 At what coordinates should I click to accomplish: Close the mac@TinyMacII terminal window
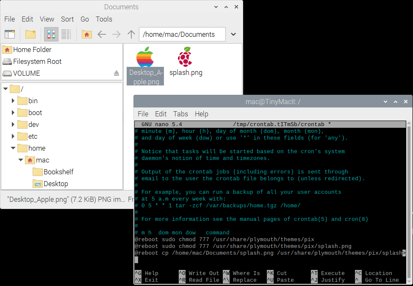point(406,102)
